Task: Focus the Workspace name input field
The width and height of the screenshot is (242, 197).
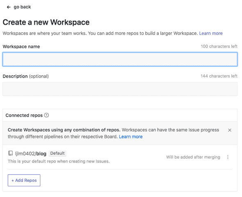Action: (x=120, y=60)
